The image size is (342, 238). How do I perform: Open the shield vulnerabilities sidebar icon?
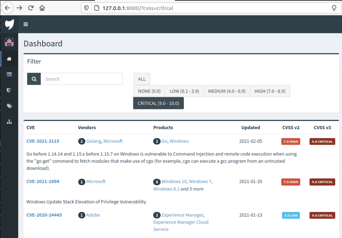[9, 90]
